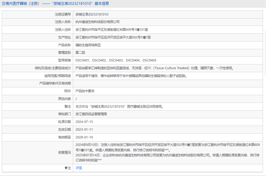Click the 产品储存条件及有效期 label

pos(55,83)
